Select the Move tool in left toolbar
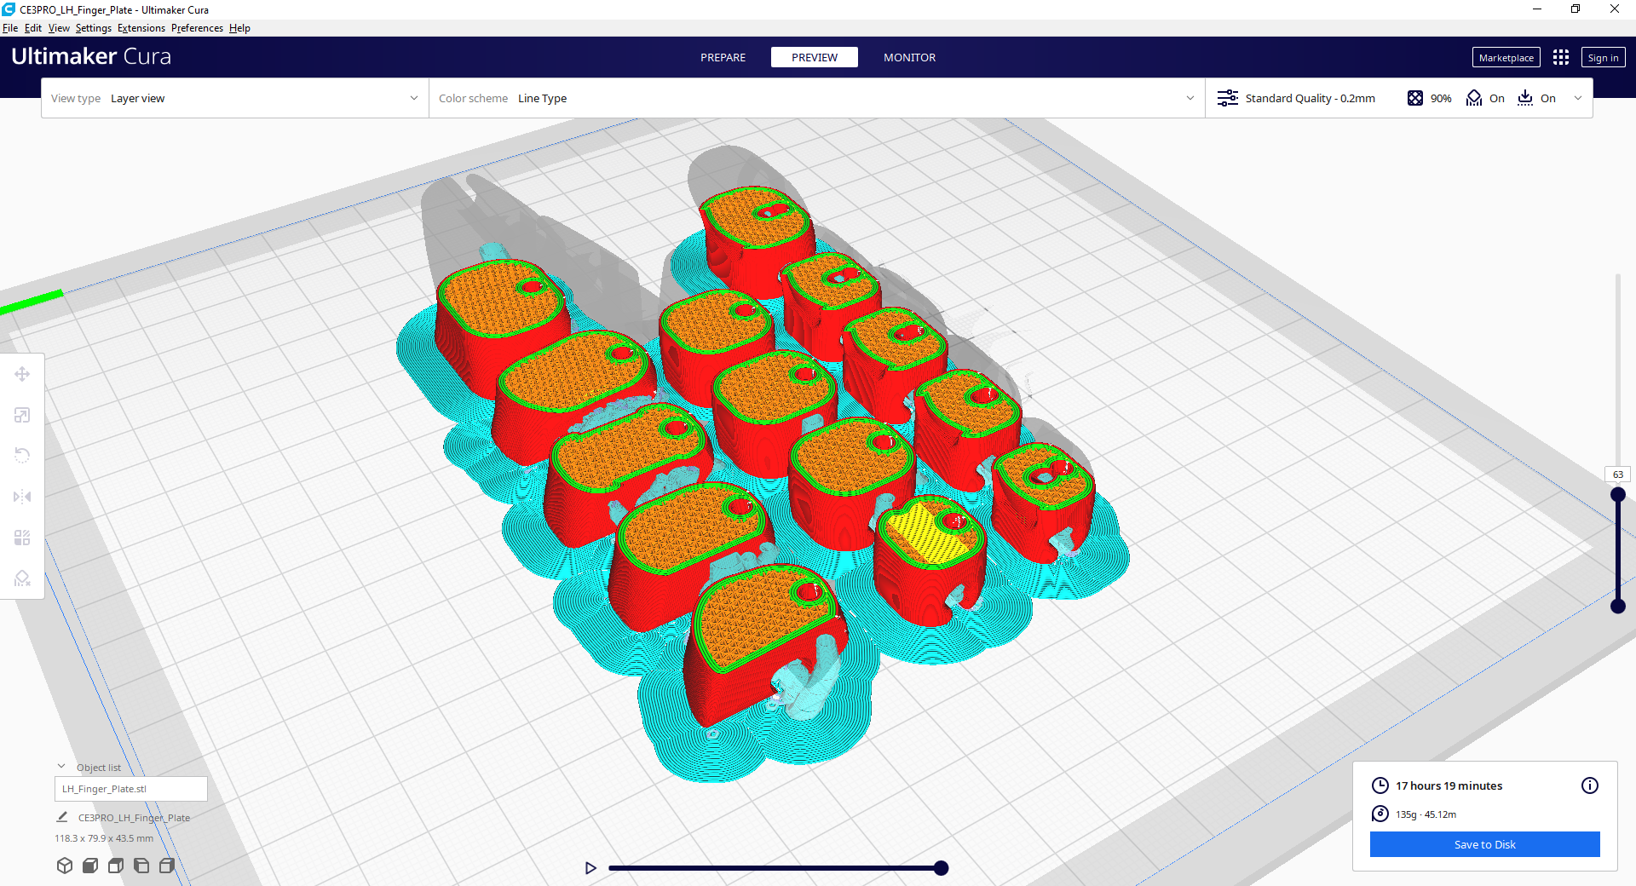The width and height of the screenshot is (1636, 886). tap(22, 374)
